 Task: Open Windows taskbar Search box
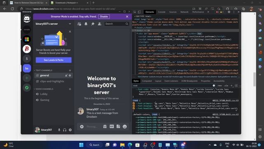[x=94, y=145]
